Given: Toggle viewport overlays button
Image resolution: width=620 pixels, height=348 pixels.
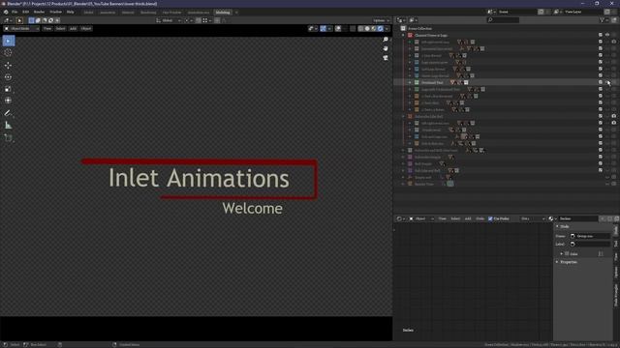Looking at the screenshot, I should click(x=338, y=28).
